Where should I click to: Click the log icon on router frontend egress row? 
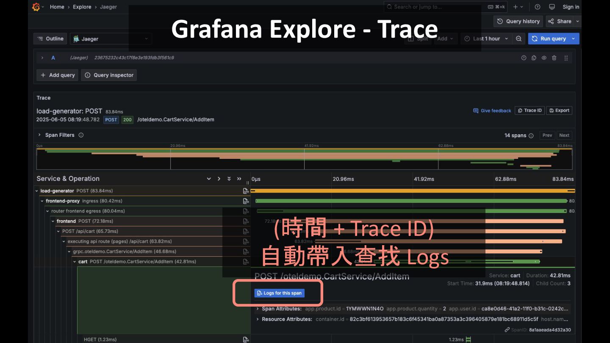coord(246,211)
